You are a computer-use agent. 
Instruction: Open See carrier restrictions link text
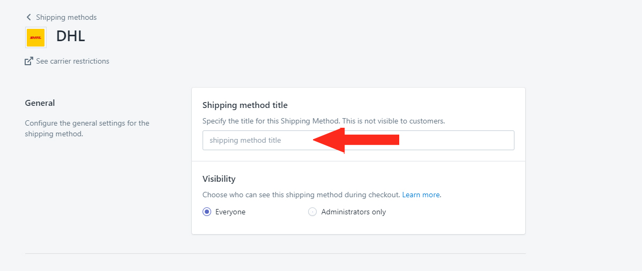72,61
